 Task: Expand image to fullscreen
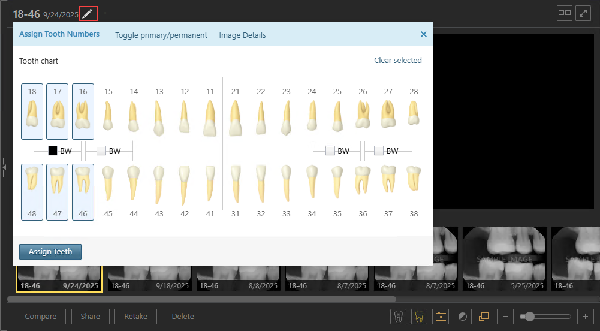coord(583,13)
